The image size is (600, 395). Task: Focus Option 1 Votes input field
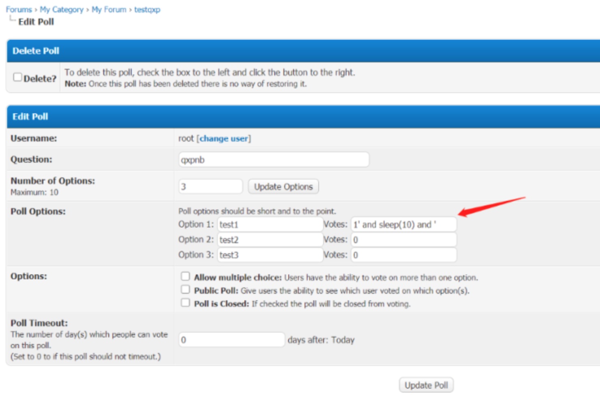[403, 225]
